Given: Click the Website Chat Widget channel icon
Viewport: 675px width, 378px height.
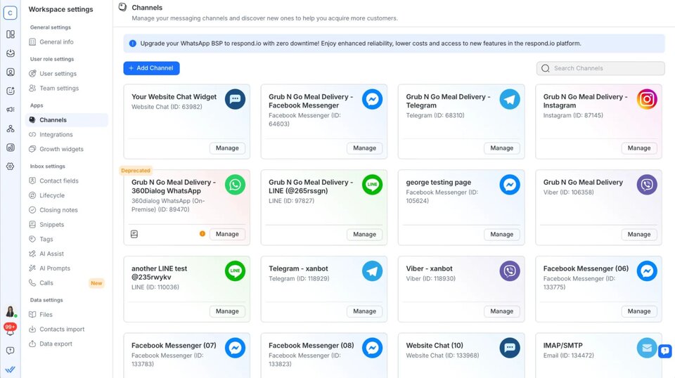Looking at the screenshot, I should click(235, 99).
